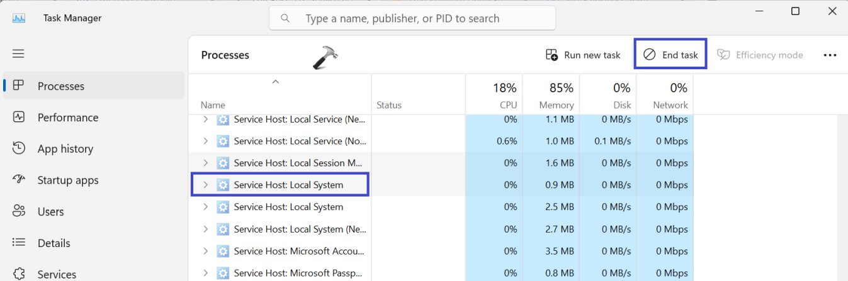Screen dimensions: 848x281
Task: Click the hamburger navigation menu icon
Action: 18,54
